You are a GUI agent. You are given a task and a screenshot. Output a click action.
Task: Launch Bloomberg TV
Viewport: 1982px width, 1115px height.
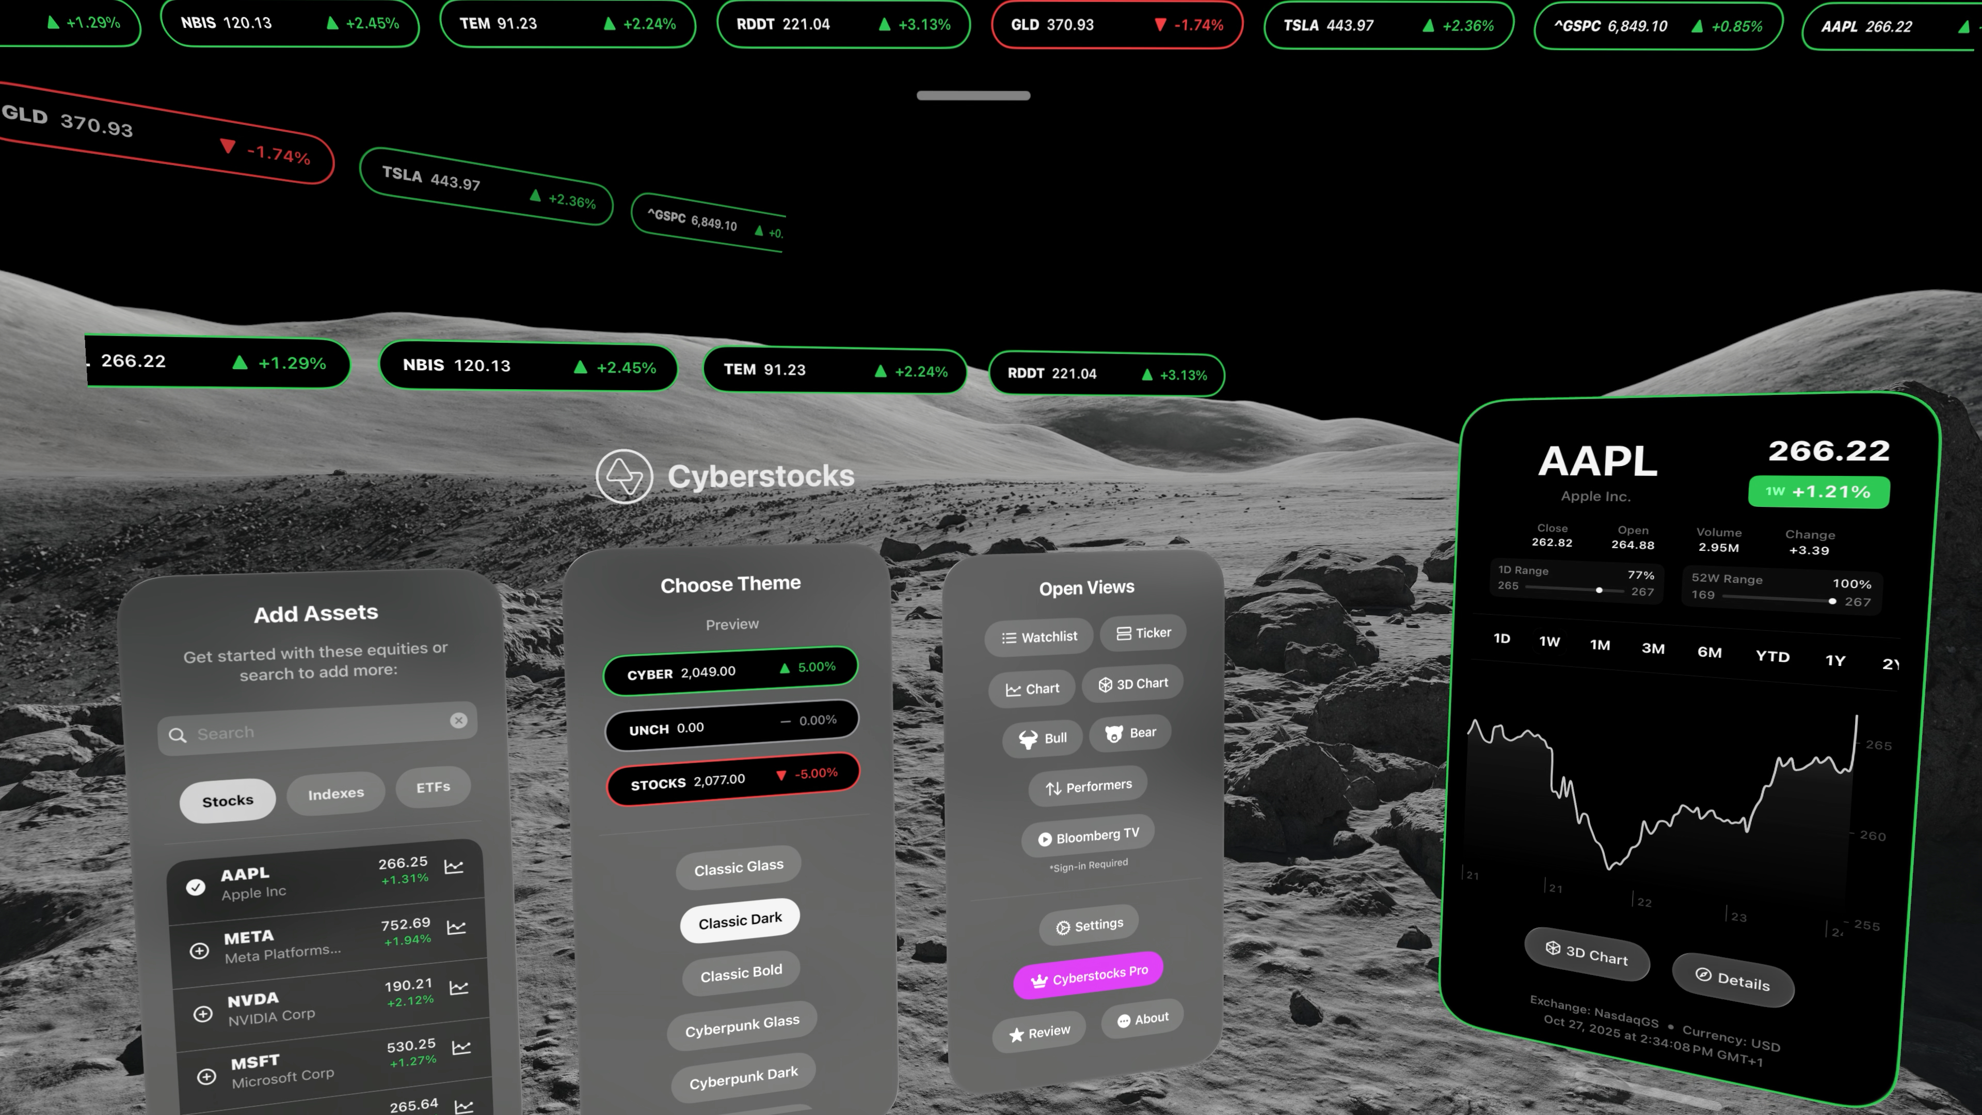click(1088, 836)
